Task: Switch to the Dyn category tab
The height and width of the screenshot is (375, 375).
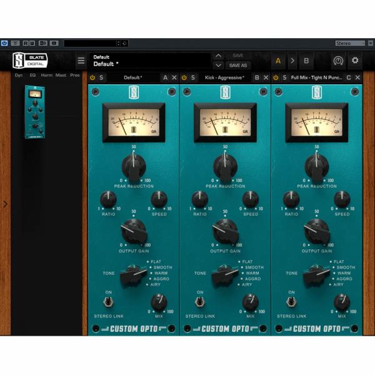Action: click(19, 75)
